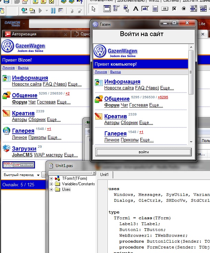The width and height of the screenshot is (210, 253).
Task: Click the Mobile Ads WAP реклама banner
Action: coord(19,165)
